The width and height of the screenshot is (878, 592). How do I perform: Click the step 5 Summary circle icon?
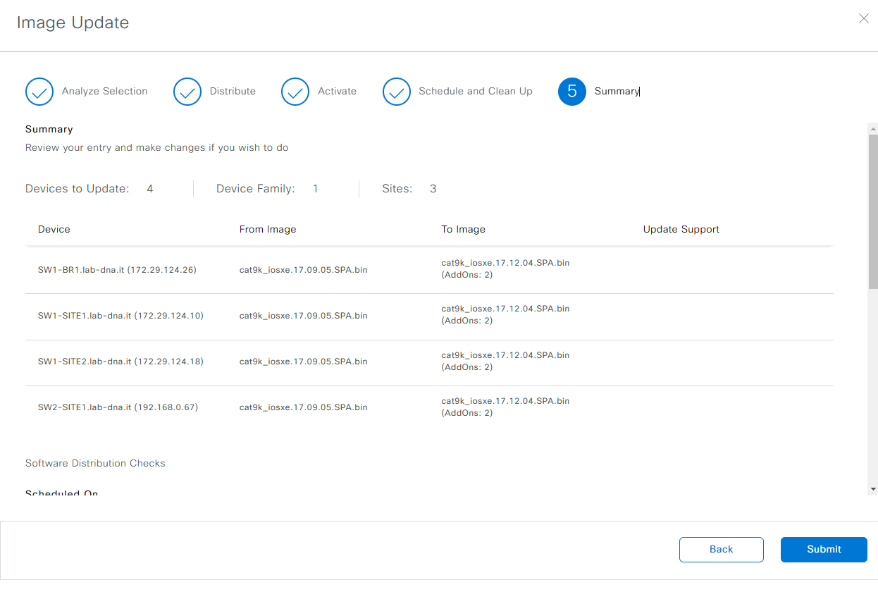[x=572, y=92]
